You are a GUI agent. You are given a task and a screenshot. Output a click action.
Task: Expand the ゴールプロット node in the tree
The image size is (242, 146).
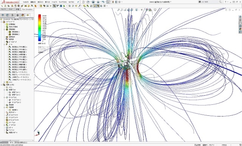coord(4,125)
